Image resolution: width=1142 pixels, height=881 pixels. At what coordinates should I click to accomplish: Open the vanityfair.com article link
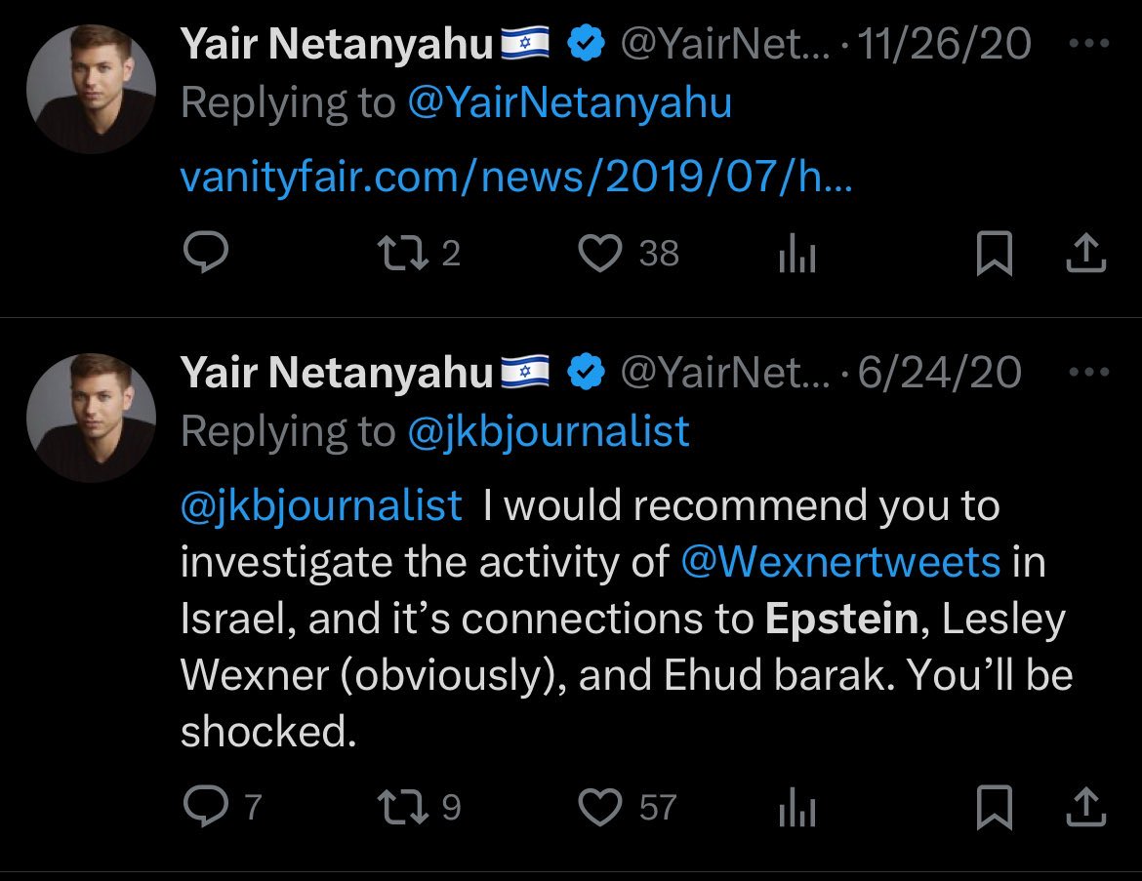pyautogui.click(x=516, y=178)
